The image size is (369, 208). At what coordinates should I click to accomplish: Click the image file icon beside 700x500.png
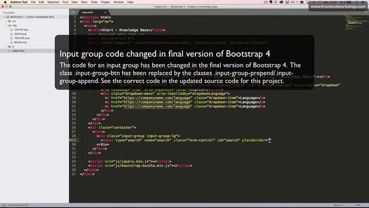[12, 38]
